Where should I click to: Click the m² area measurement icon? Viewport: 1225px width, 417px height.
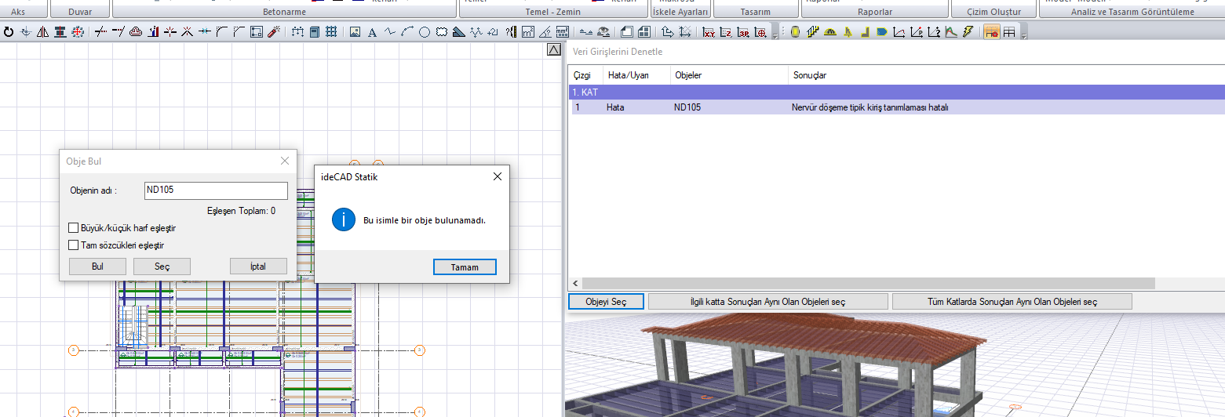527,32
